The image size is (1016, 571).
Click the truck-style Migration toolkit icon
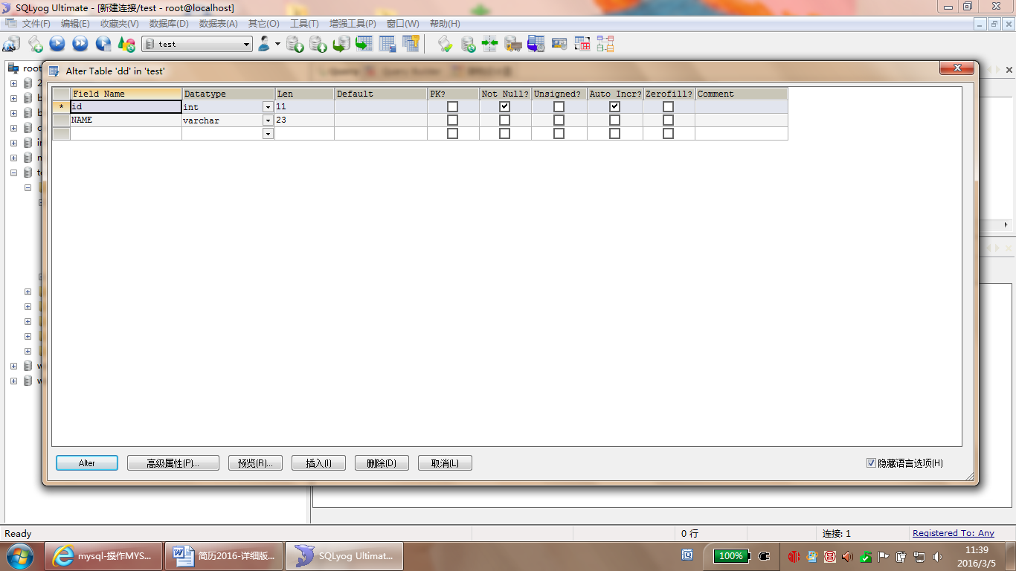coord(513,44)
